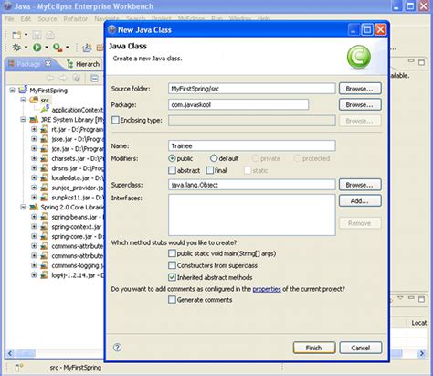The width and height of the screenshot is (433, 376).
Task: Click Collapse All icon in Package Explorer
Action: point(94,79)
